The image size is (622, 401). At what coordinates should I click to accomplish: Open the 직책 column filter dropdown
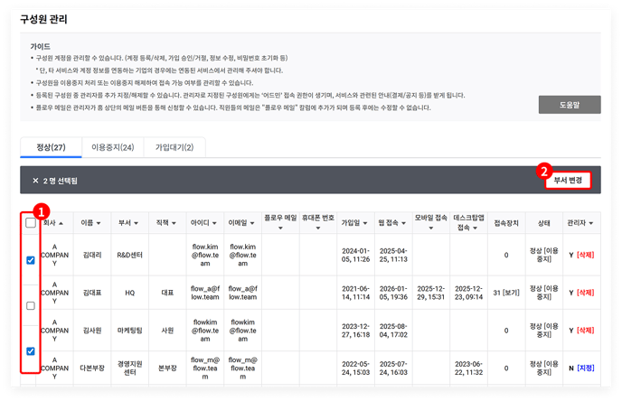[174, 223]
